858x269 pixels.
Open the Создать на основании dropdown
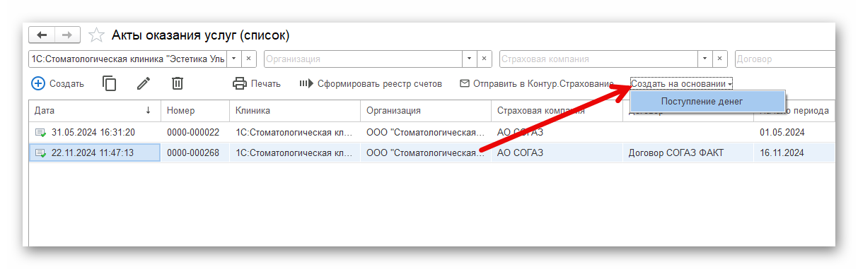[x=681, y=83]
